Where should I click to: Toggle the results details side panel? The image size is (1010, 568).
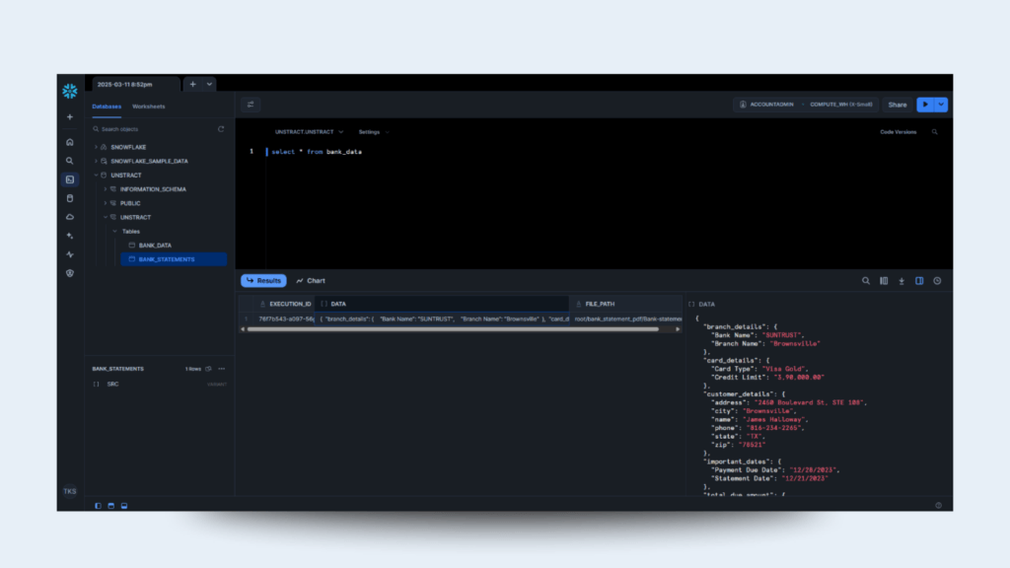click(x=919, y=281)
